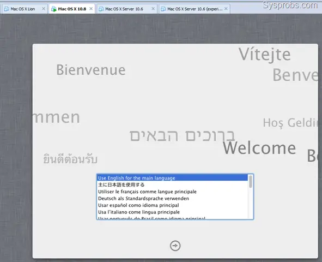Click the language list scrollbar thumb
This screenshot has height=262, width=322.
(251, 182)
